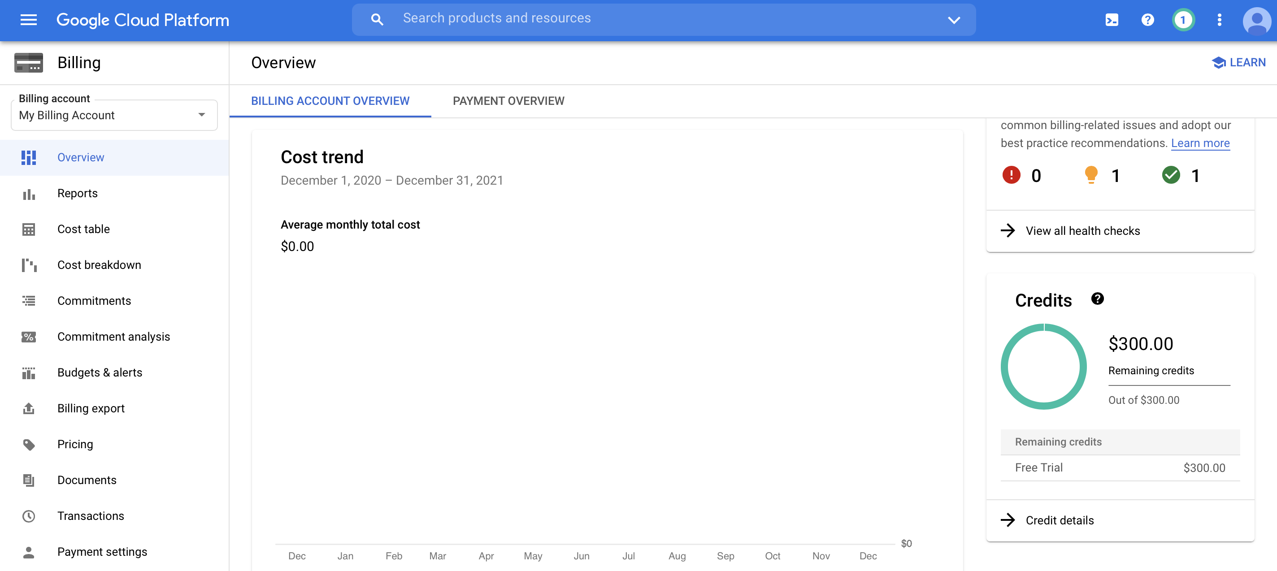Click the Credits help icon
The height and width of the screenshot is (571, 1277).
(1097, 299)
